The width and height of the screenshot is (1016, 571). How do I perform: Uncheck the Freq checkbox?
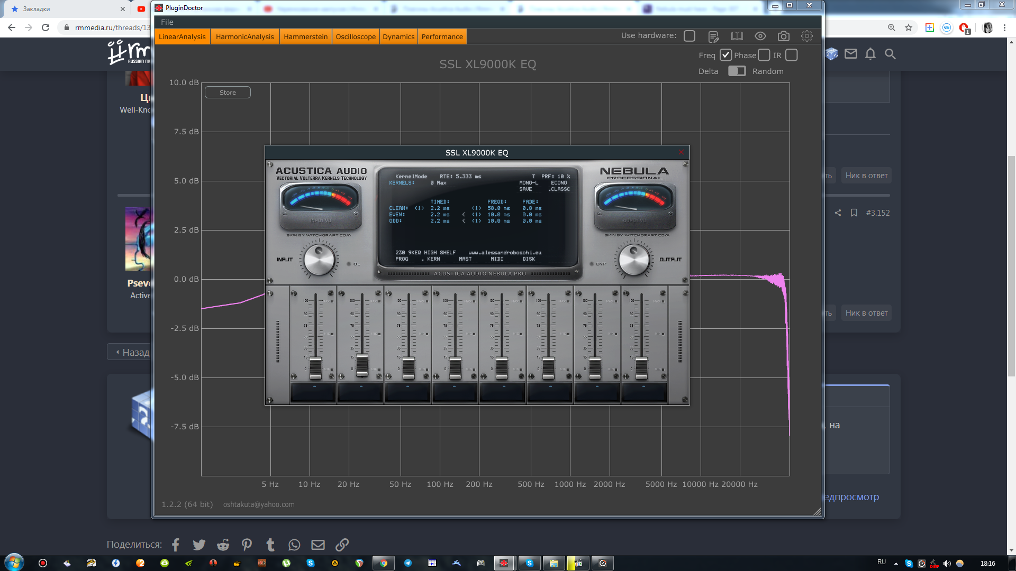725,55
